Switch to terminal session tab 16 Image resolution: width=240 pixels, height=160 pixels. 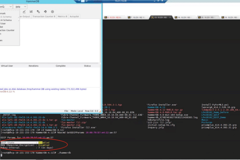185,18
